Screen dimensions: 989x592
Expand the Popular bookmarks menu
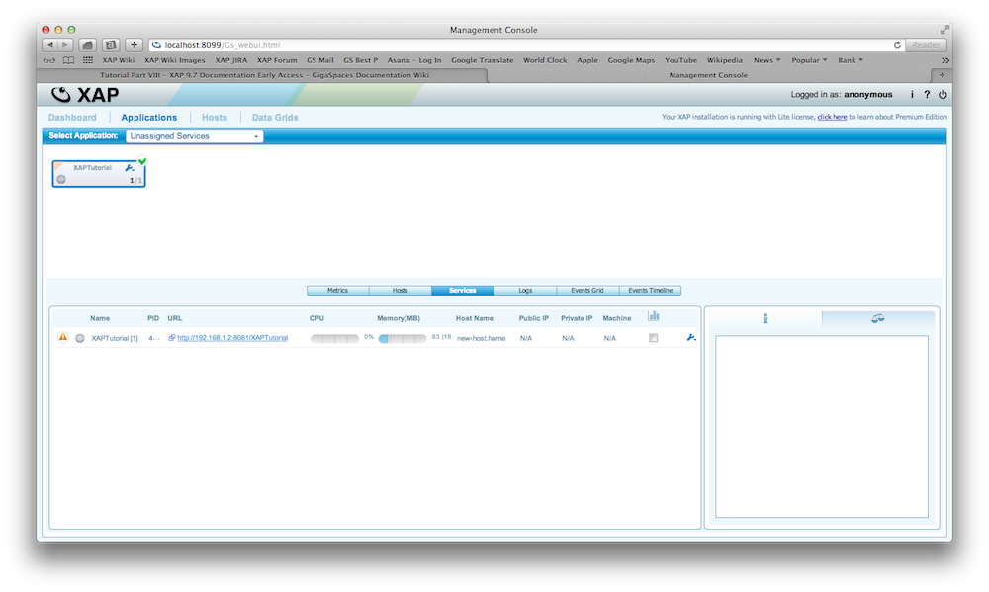(809, 60)
